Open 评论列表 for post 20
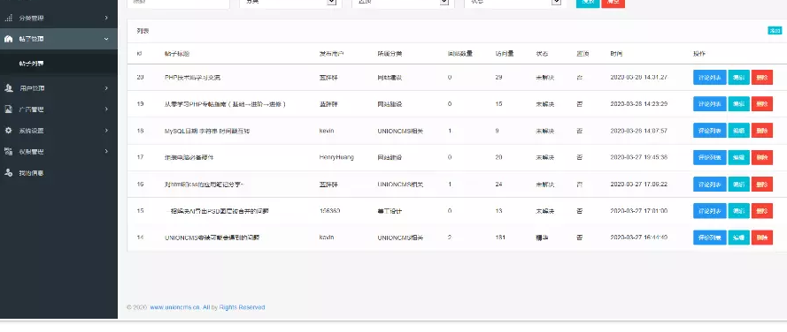The height and width of the screenshot is (332, 787). (x=709, y=77)
